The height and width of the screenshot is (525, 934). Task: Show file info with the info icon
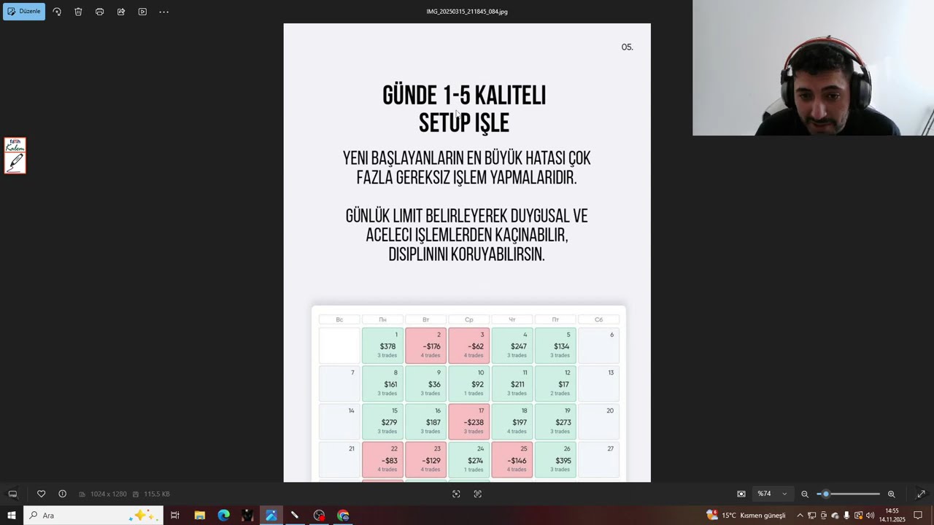(x=62, y=494)
